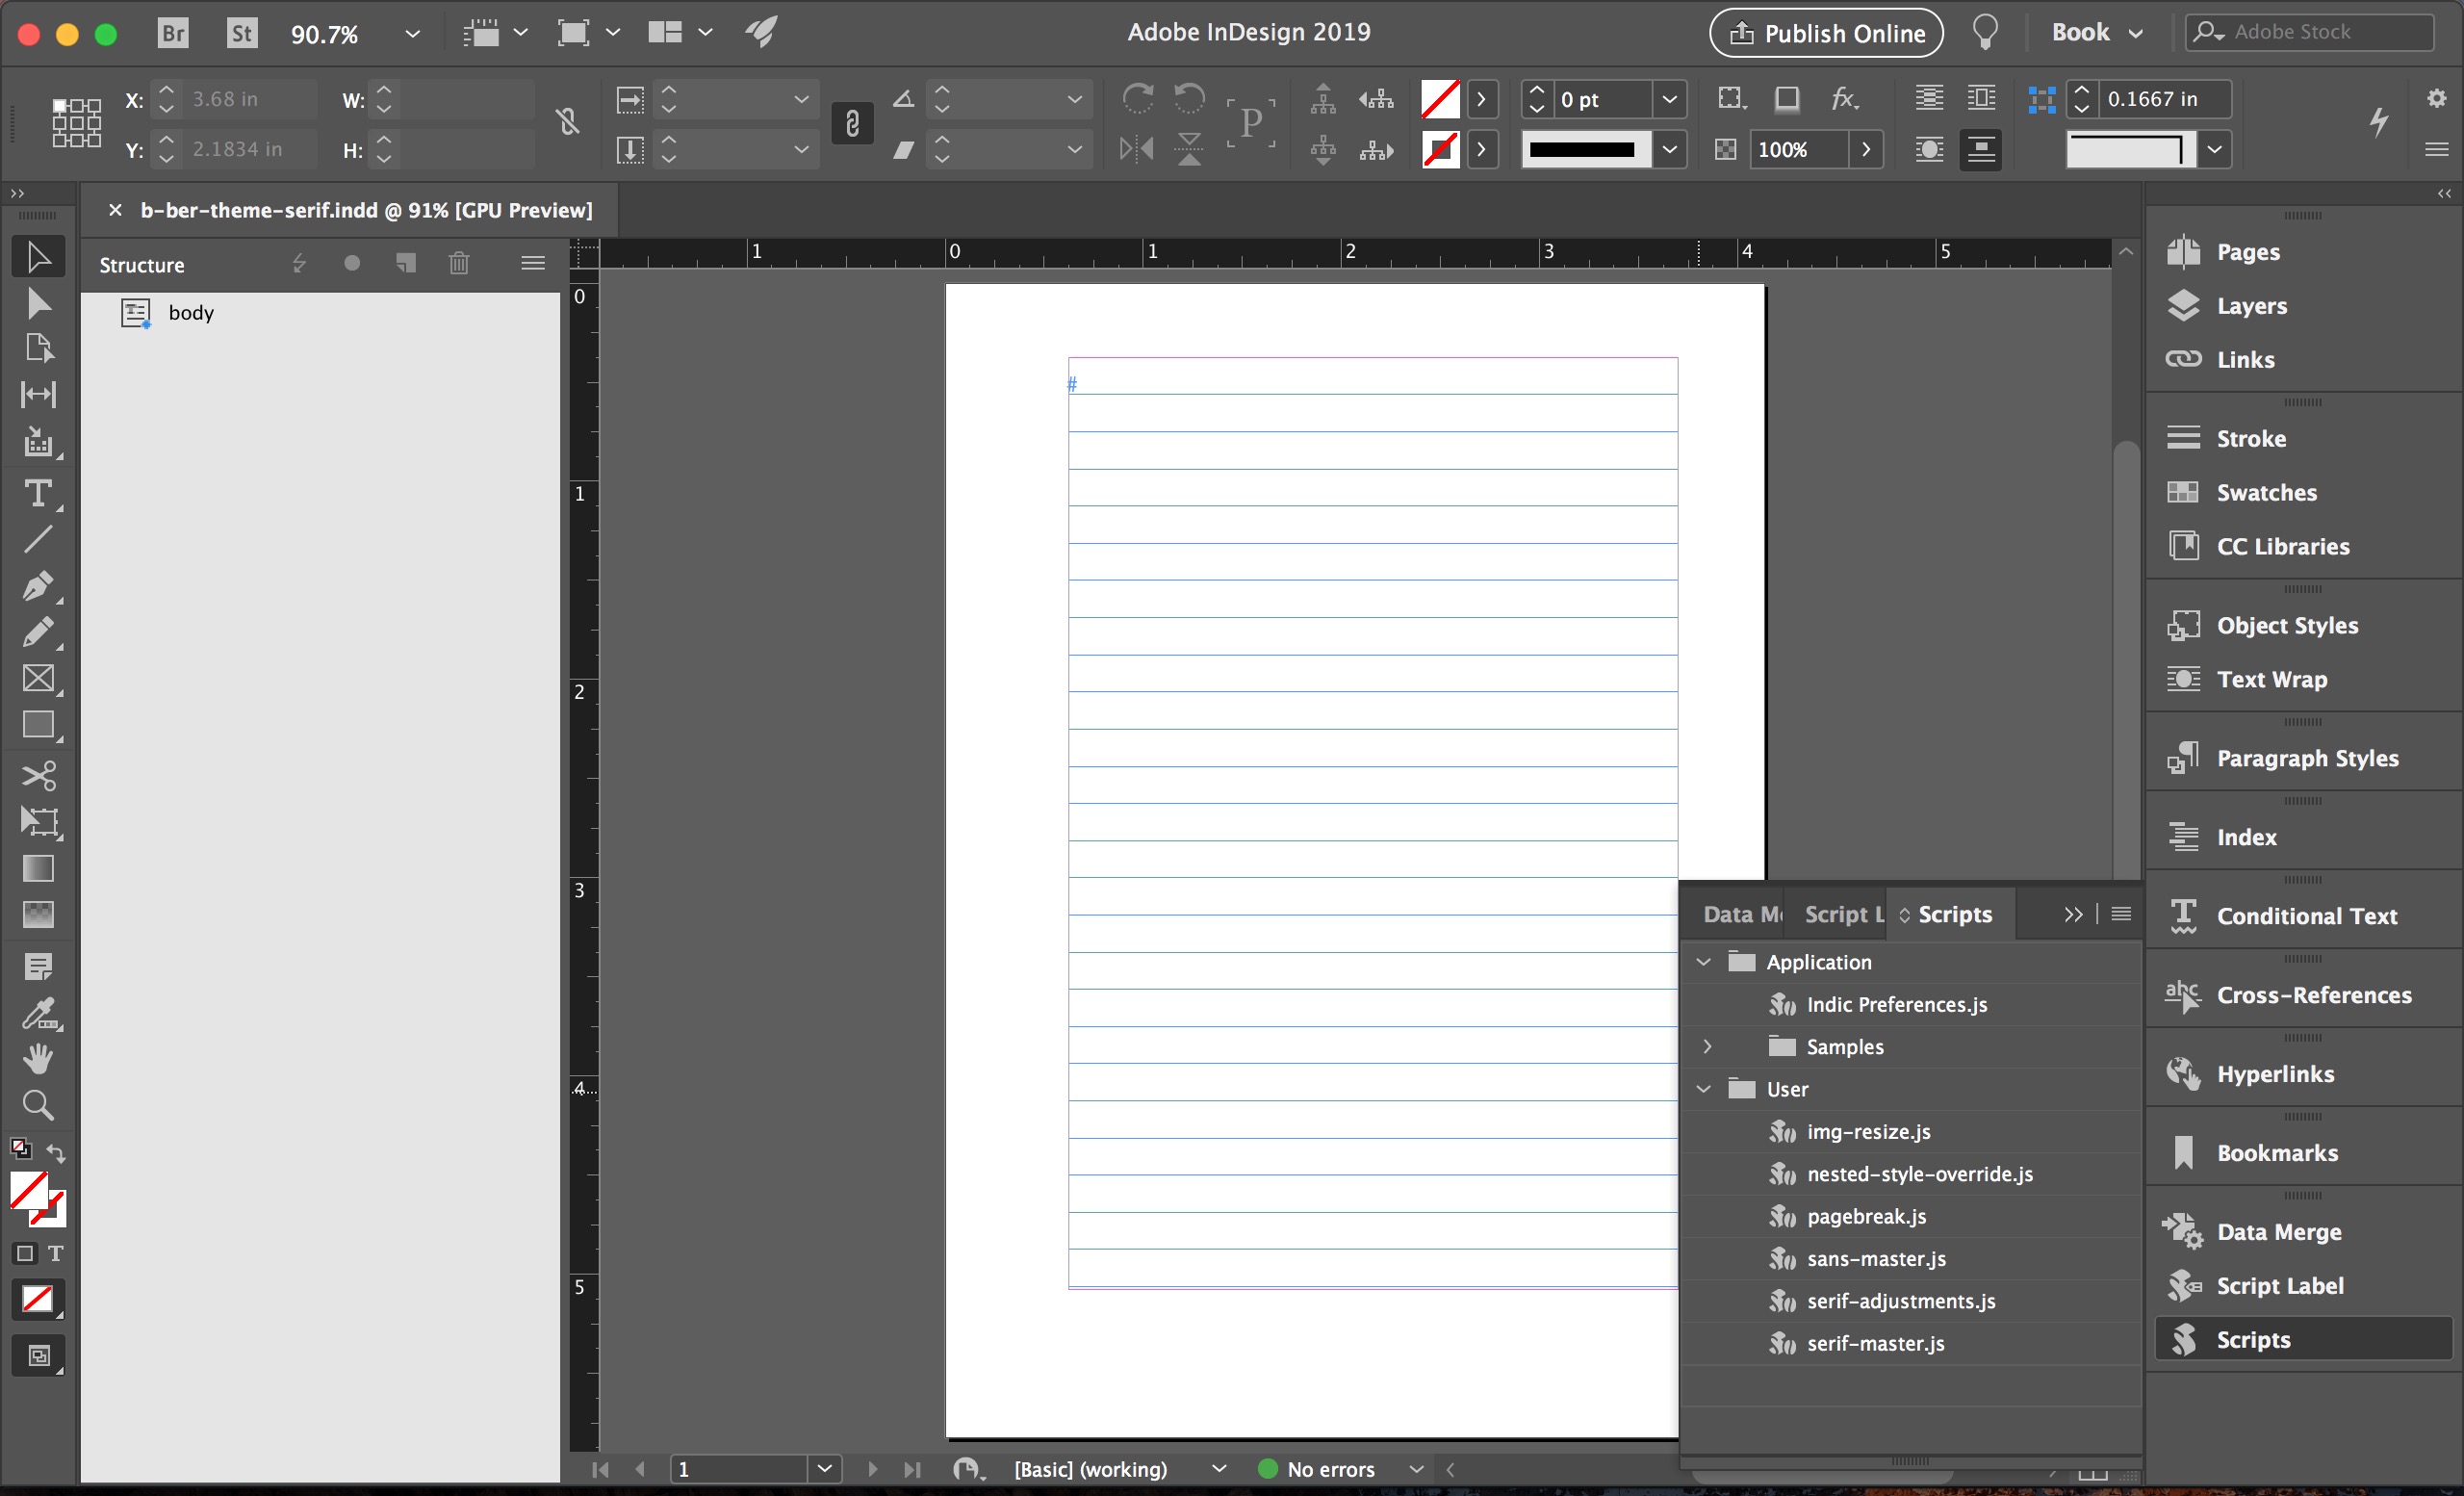2464x1496 pixels.
Task: Switch to the Script Label panel tab
Action: [x=1843, y=914]
